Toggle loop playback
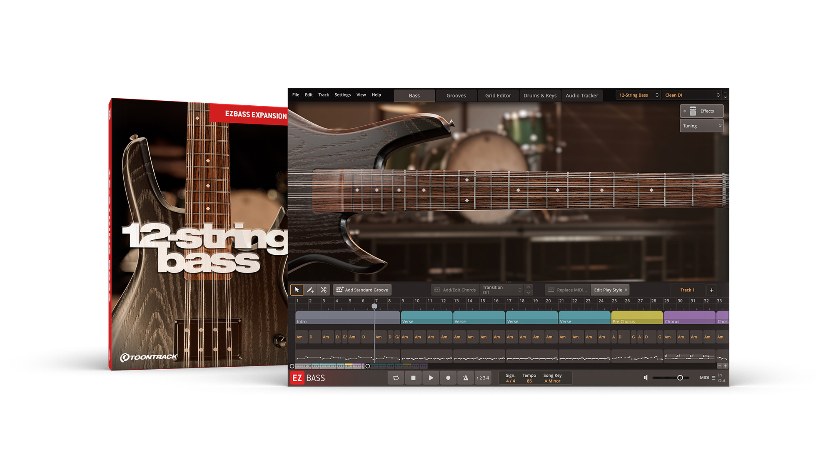 pos(396,378)
